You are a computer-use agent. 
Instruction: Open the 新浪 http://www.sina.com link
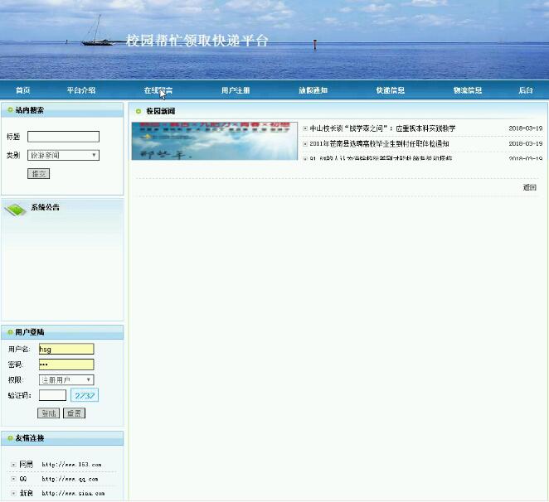[62, 493]
